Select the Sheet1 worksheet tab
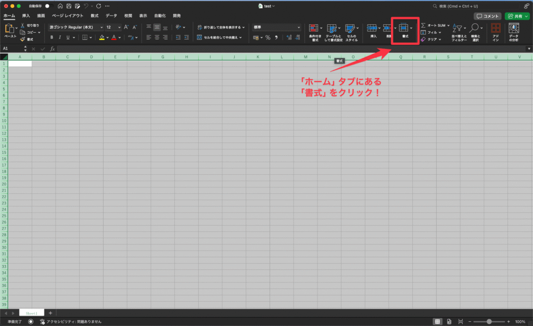This screenshot has height=326, width=533. click(31, 313)
